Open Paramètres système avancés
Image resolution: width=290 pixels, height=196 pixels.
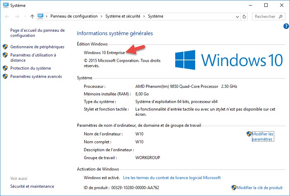(36, 76)
